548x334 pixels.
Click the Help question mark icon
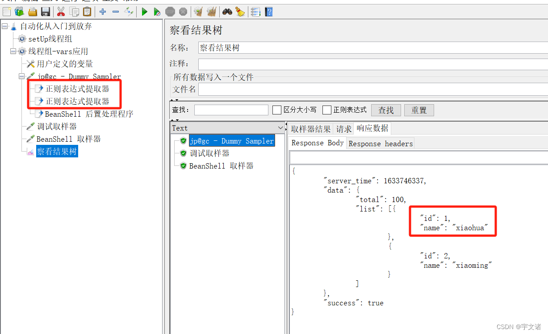coord(268,12)
